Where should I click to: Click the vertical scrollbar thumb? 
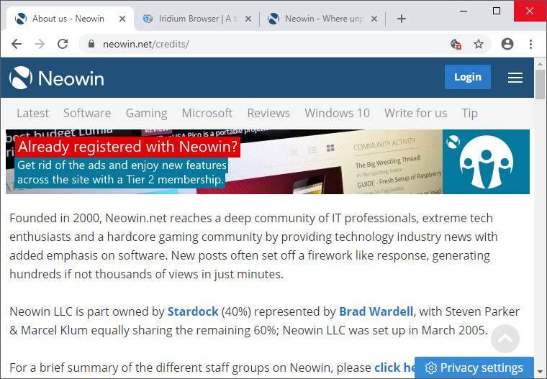[540, 84]
